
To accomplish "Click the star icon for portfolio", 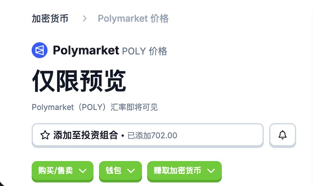I will 45,135.
